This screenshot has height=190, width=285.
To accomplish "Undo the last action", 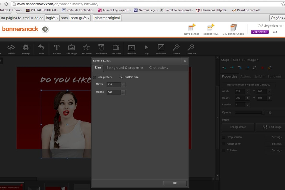I will pyautogui.click(x=41, y=47).
